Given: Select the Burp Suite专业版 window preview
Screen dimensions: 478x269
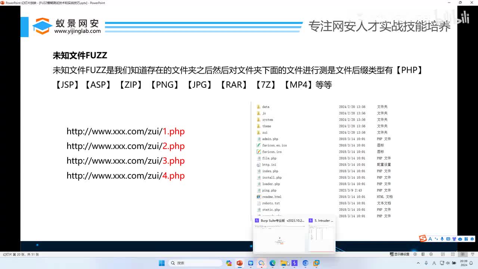Looking at the screenshot, I should (279, 235).
